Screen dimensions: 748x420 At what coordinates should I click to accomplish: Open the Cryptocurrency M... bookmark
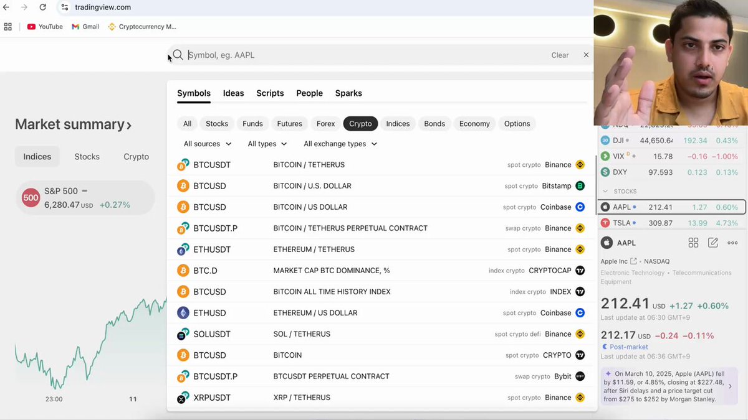click(x=142, y=27)
